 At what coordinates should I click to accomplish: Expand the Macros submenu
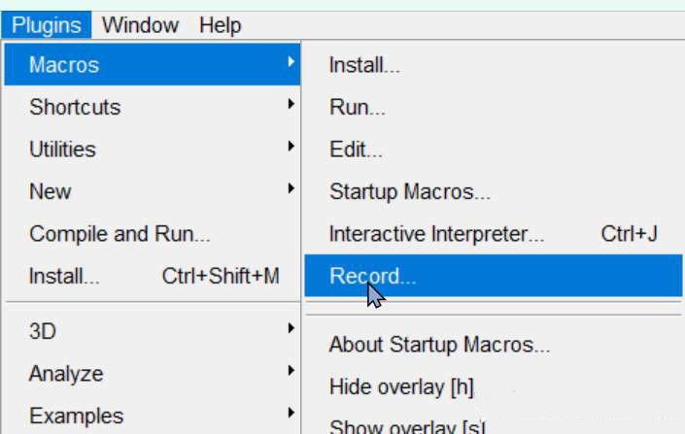(x=152, y=65)
